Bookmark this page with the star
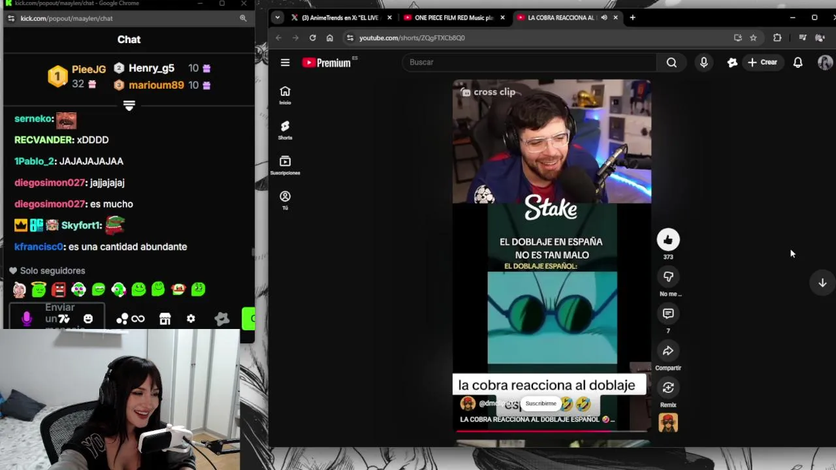Image resolution: width=836 pixels, height=470 pixels. [753, 38]
